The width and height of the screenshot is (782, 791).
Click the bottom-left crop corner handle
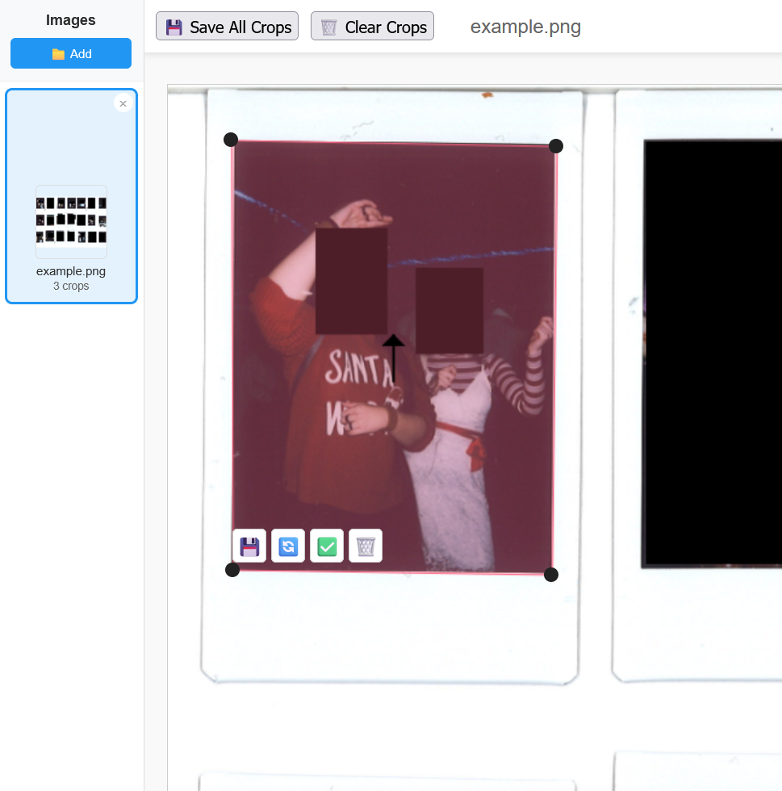pyautogui.click(x=232, y=570)
